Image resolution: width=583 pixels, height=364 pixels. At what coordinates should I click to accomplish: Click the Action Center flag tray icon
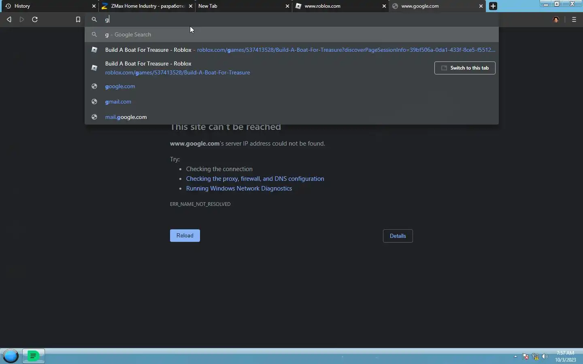(x=526, y=356)
